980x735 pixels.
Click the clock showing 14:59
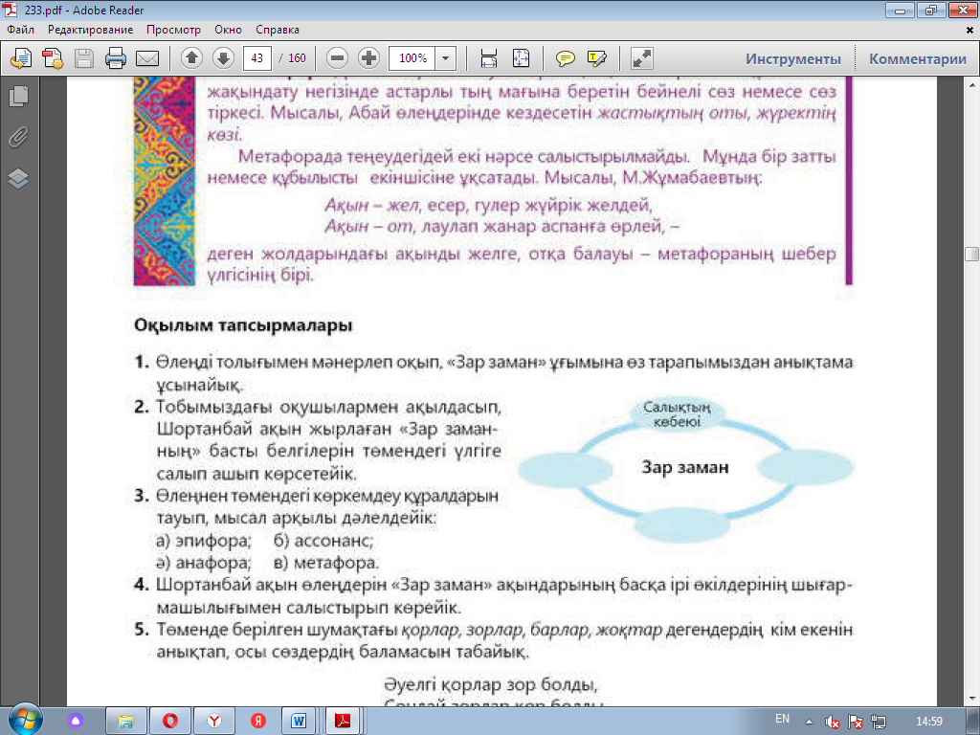[928, 722]
